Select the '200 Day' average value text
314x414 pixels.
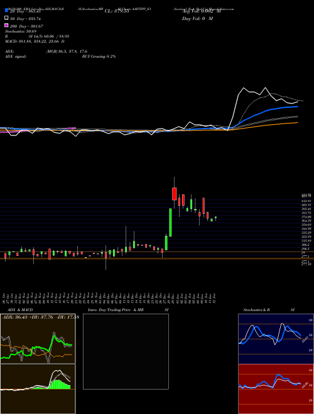[x=26, y=26]
